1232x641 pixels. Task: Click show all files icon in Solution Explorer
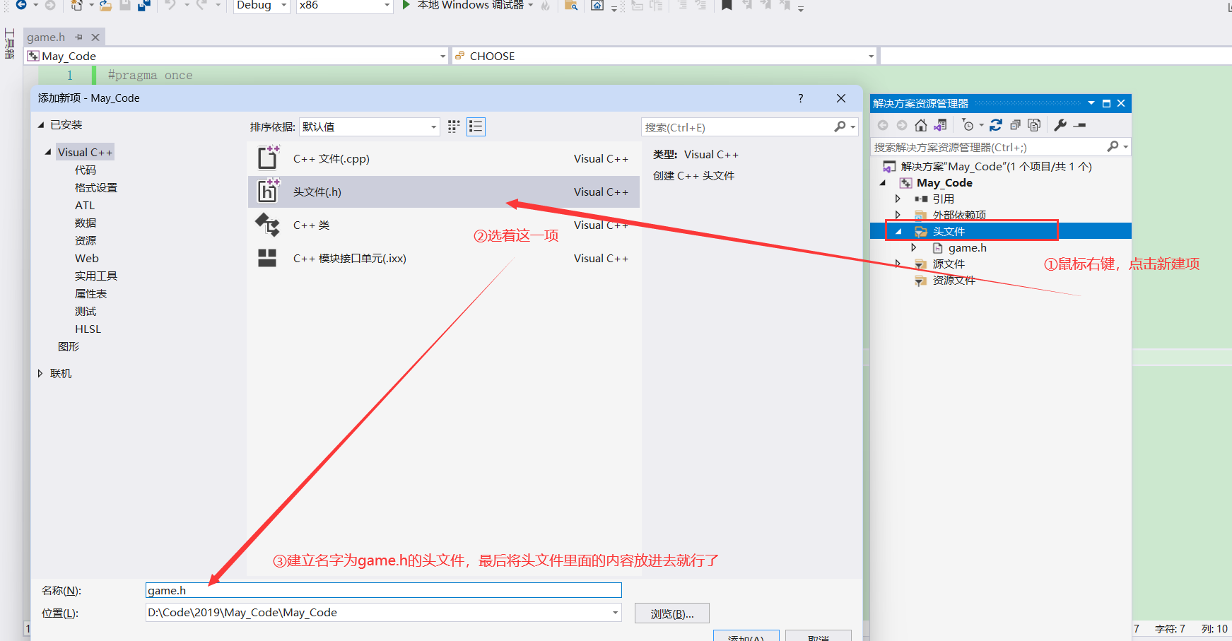[x=1034, y=125]
